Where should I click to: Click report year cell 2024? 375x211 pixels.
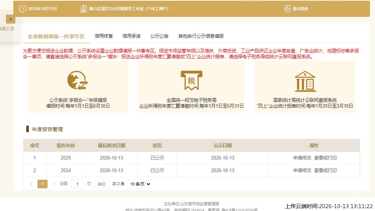[66, 170]
